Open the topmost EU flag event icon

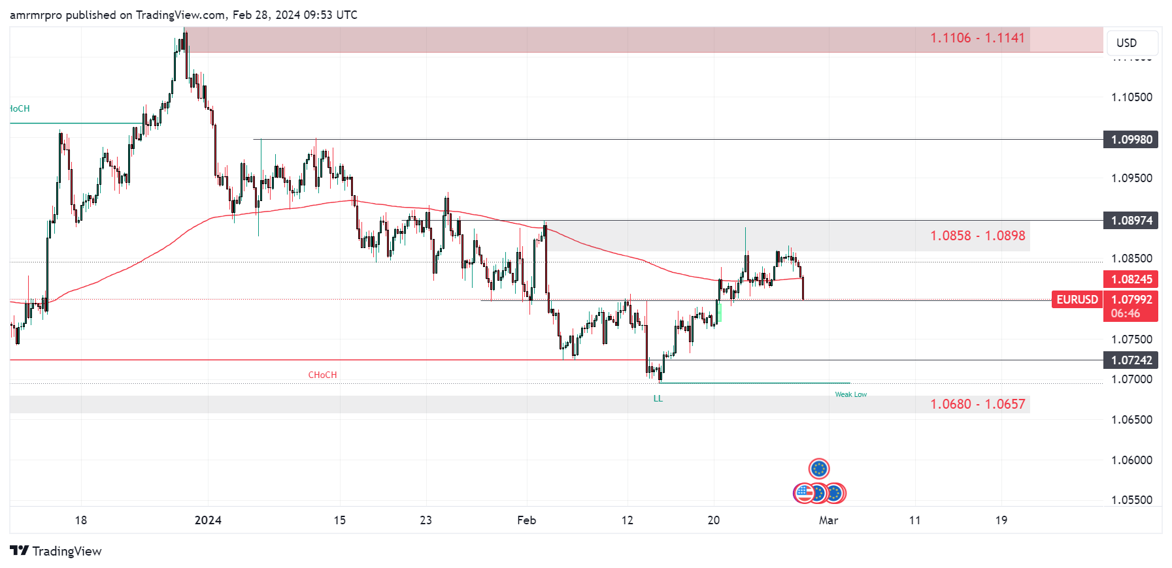(x=819, y=469)
